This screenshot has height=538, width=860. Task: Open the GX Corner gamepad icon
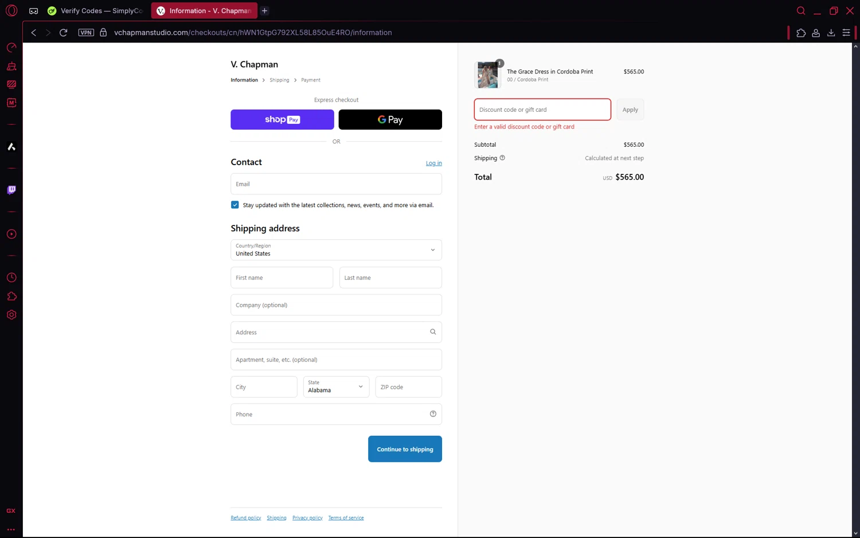coord(34,11)
